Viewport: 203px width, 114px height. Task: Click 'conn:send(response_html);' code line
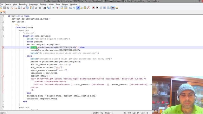click(x=43, y=99)
